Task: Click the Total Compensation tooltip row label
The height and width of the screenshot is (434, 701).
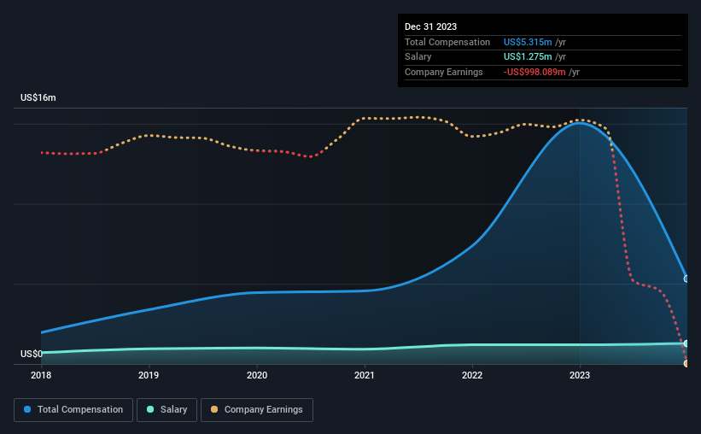Action: [x=447, y=42]
